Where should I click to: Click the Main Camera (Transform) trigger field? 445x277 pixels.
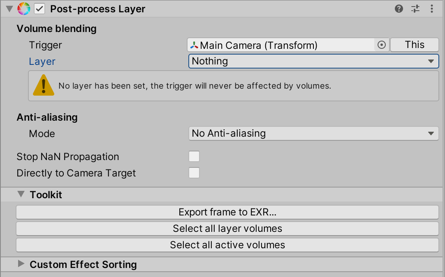click(x=281, y=45)
